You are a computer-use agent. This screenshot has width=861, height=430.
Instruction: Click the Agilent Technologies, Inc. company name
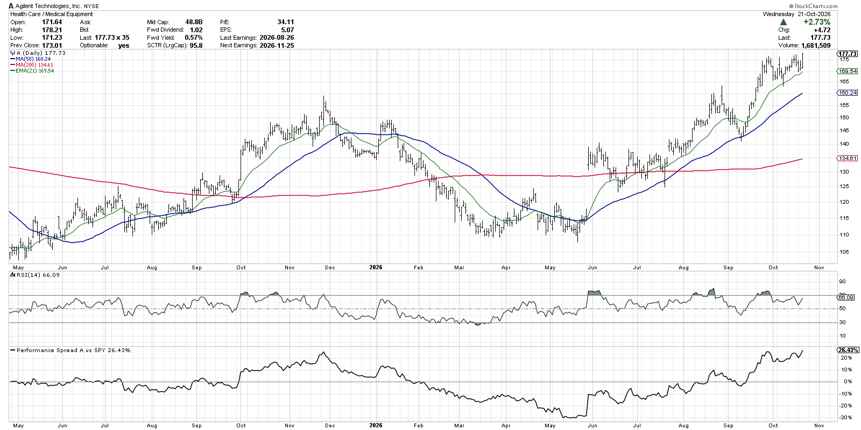pos(48,6)
